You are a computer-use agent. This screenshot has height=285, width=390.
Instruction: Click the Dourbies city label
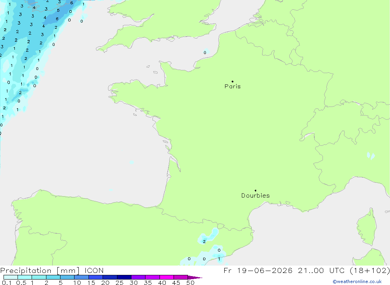(255, 196)
